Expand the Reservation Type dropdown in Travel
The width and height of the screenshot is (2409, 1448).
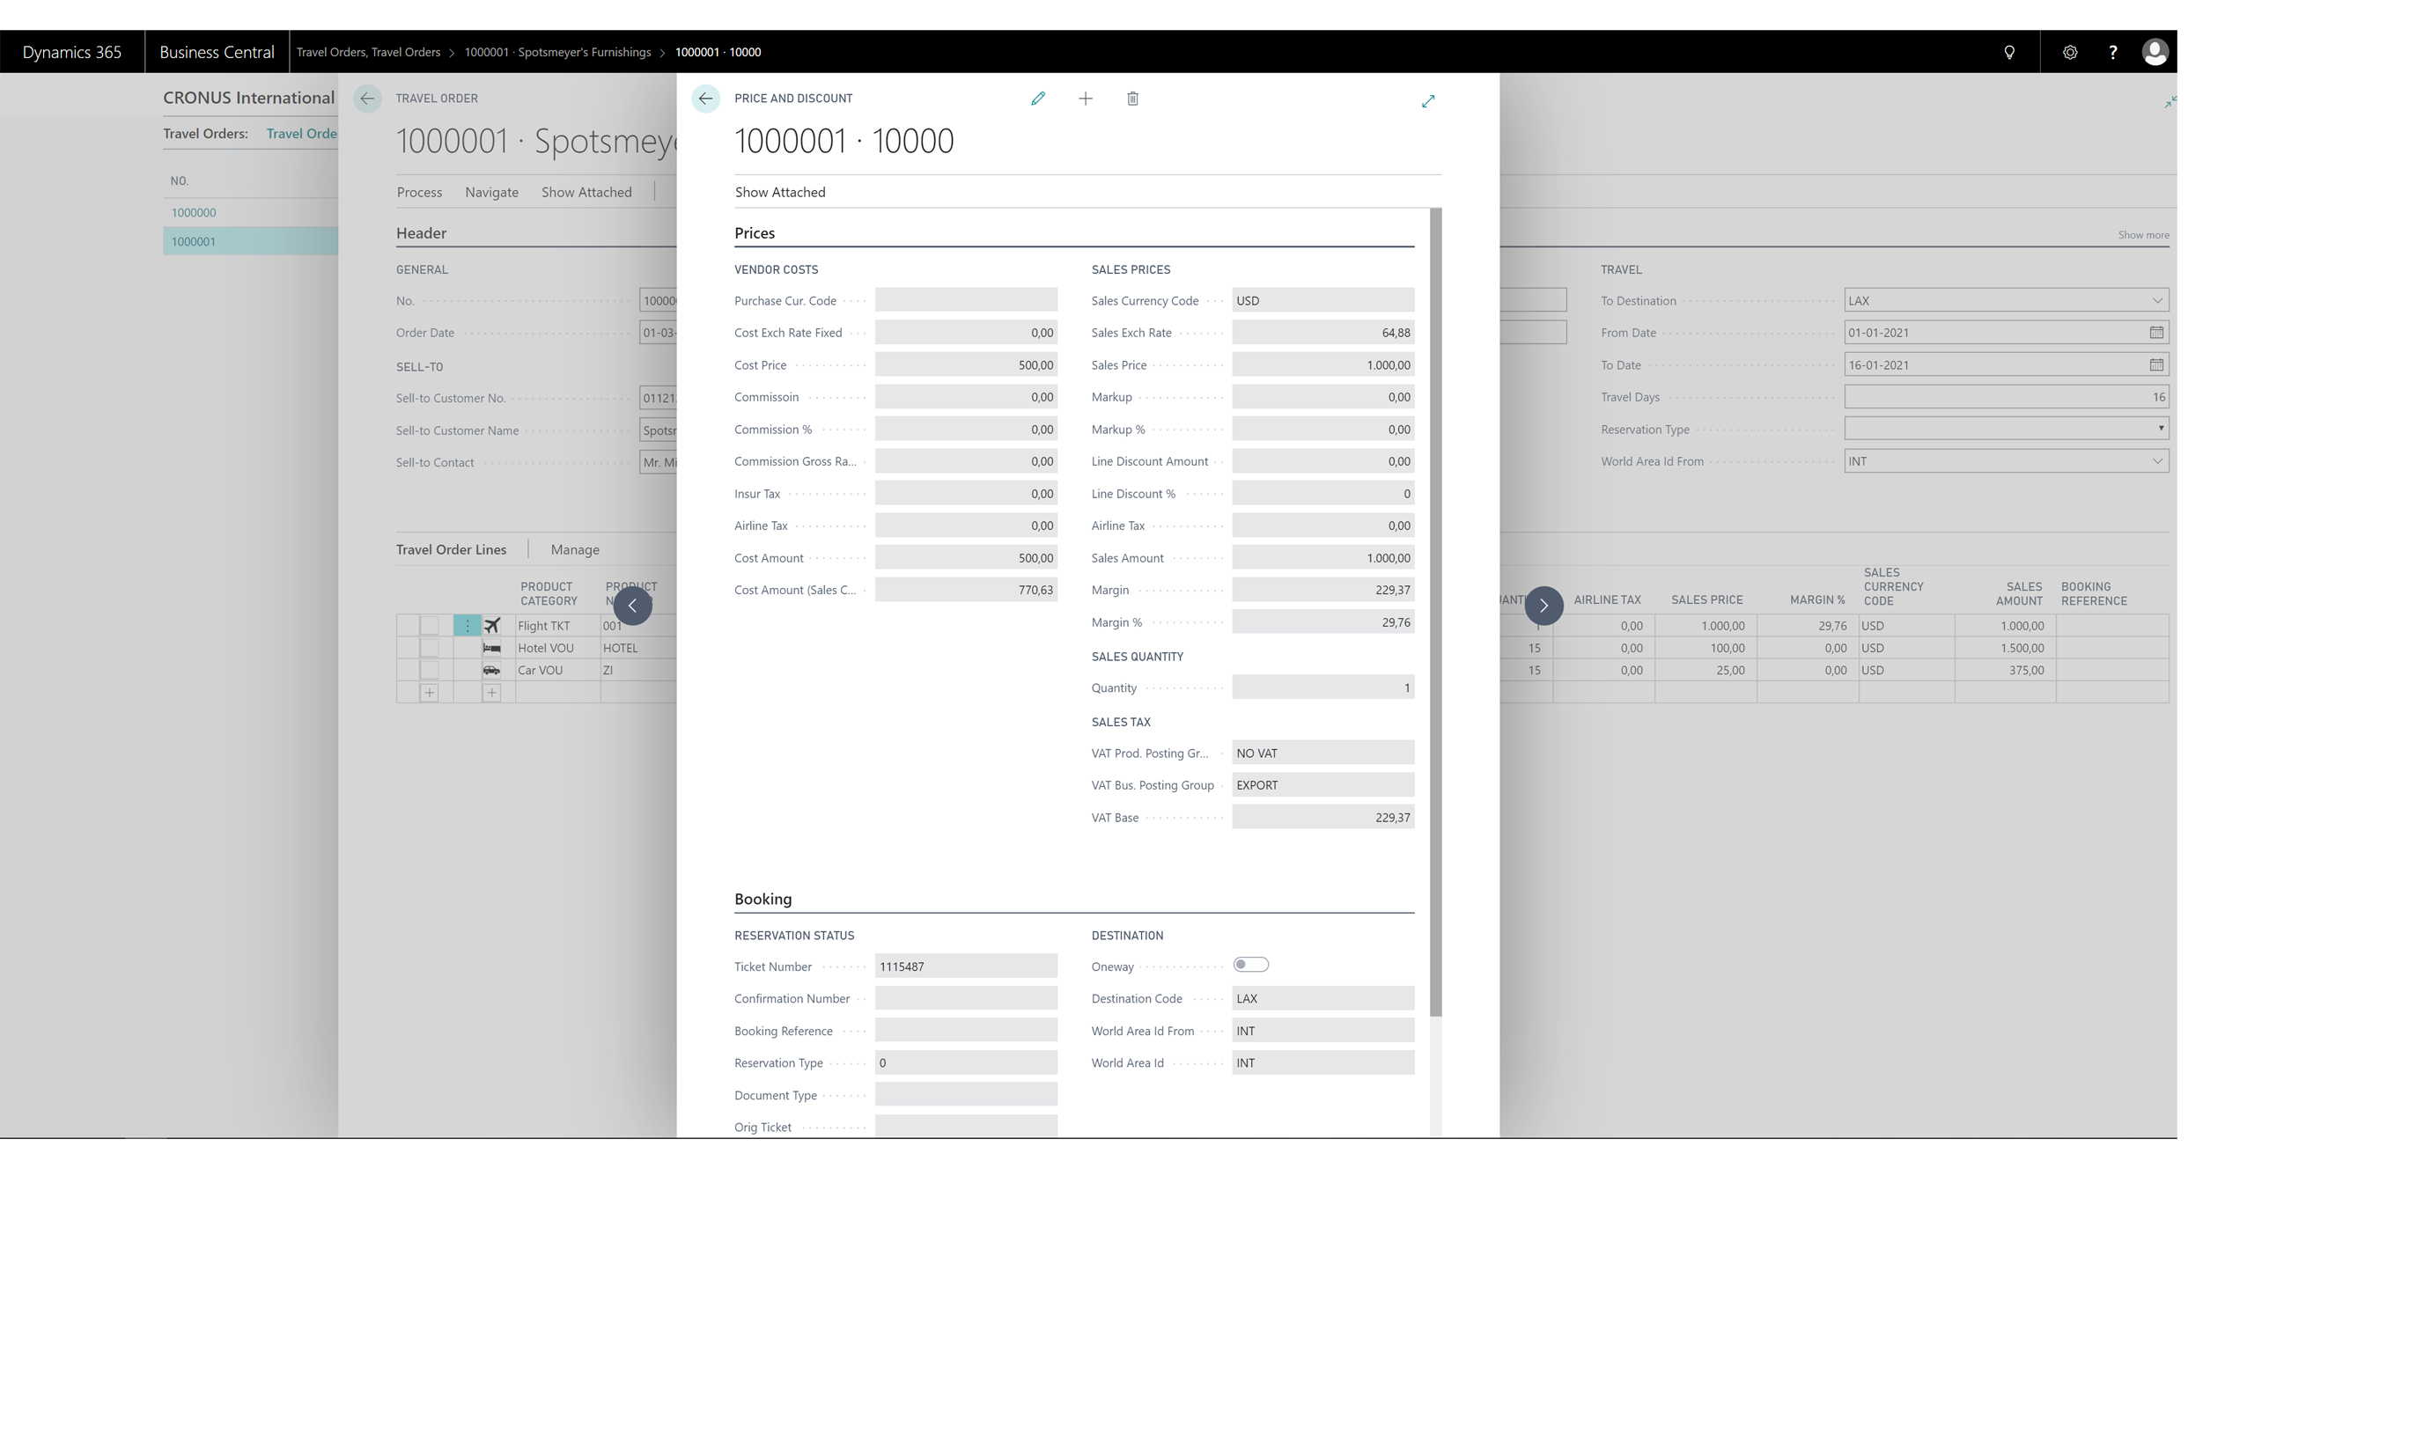2160,429
